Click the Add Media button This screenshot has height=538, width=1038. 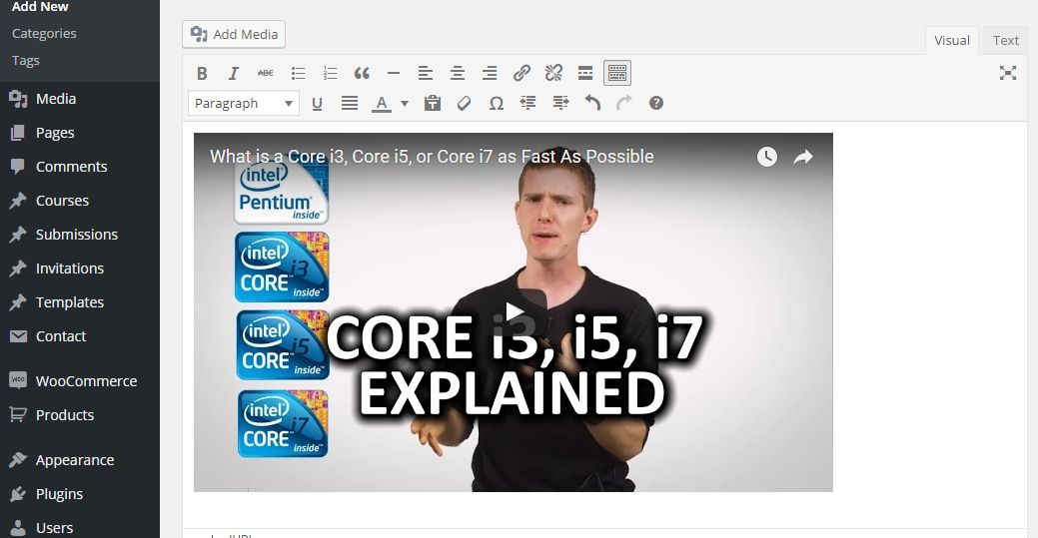point(234,34)
